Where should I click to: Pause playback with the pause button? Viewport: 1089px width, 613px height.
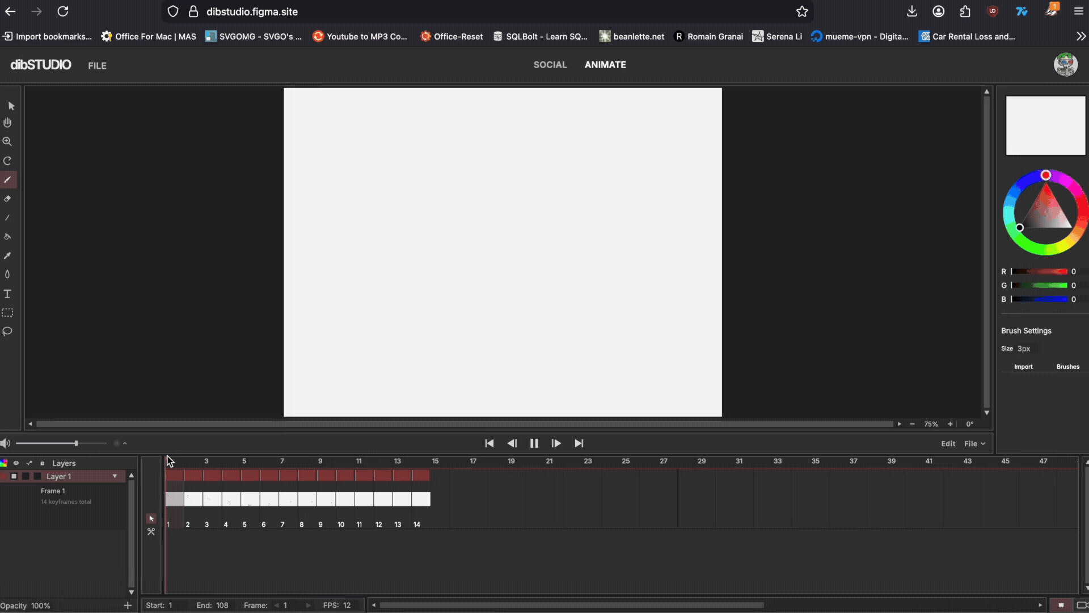(x=534, y=443)
